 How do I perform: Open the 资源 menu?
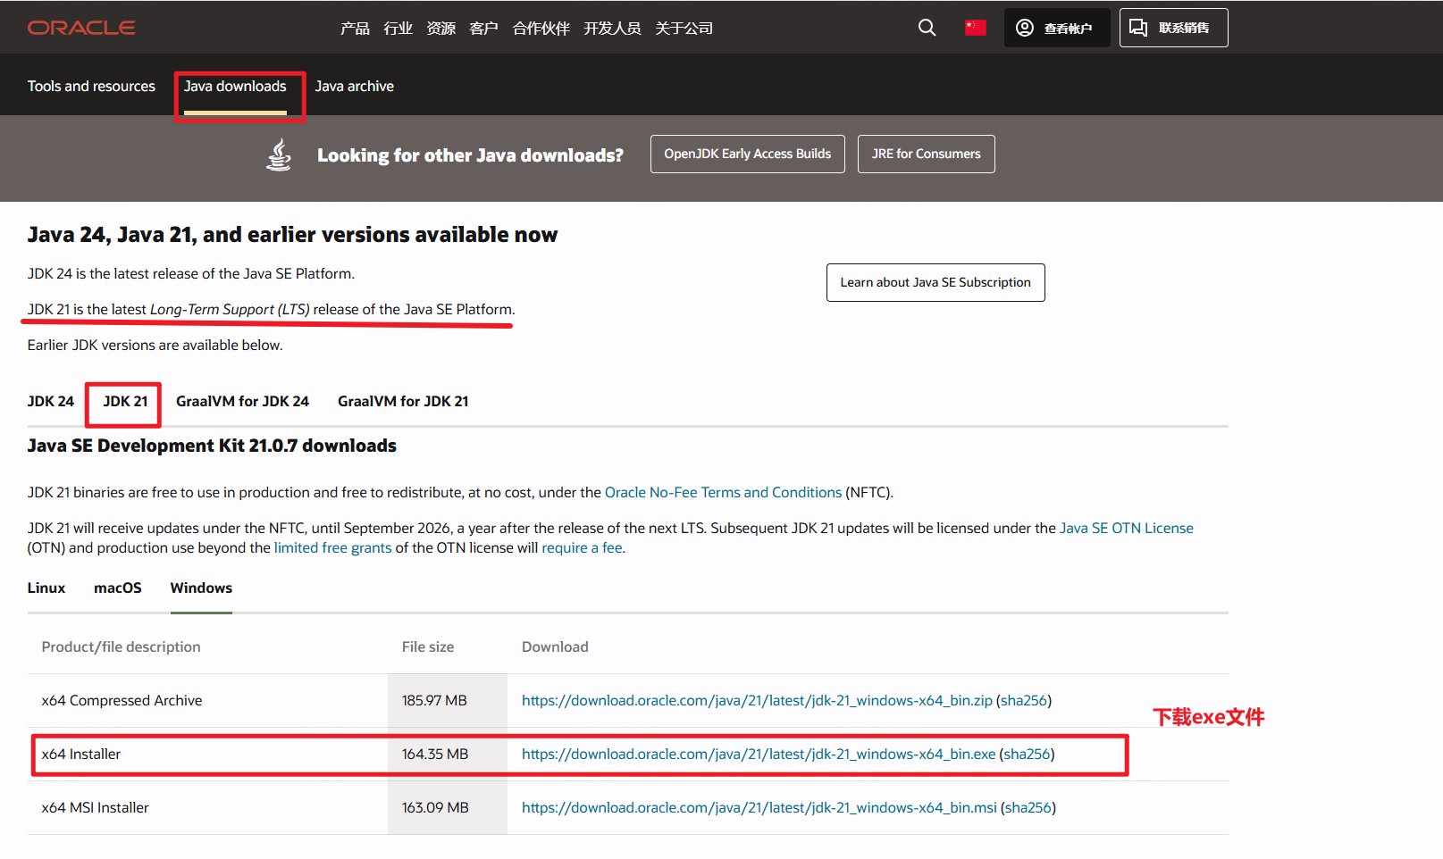point(440,29)
